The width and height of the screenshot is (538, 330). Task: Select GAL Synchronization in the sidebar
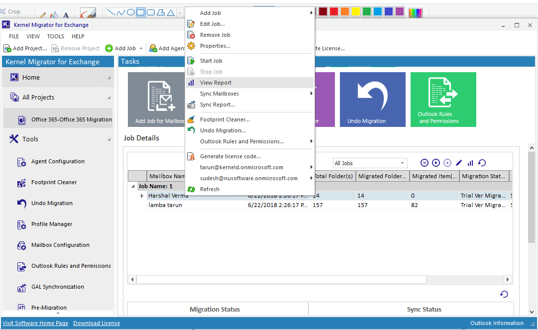click(57, 287)
